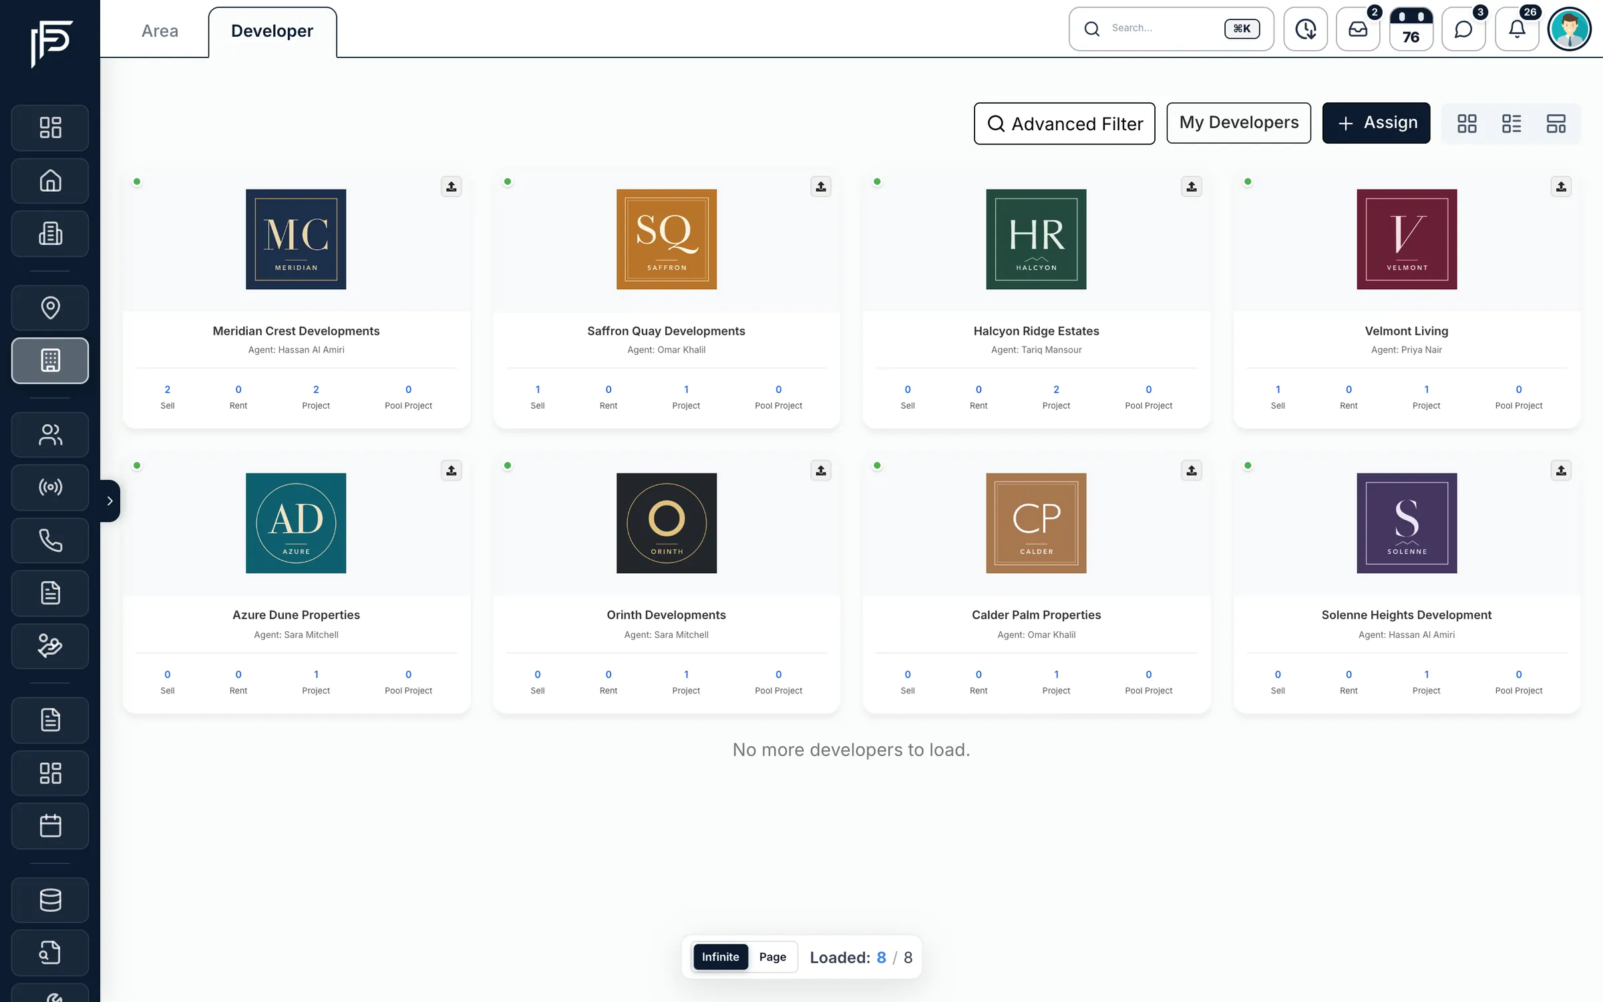
Task: Open the phone calls icon in sidebar
Action: tap(50, 540)
